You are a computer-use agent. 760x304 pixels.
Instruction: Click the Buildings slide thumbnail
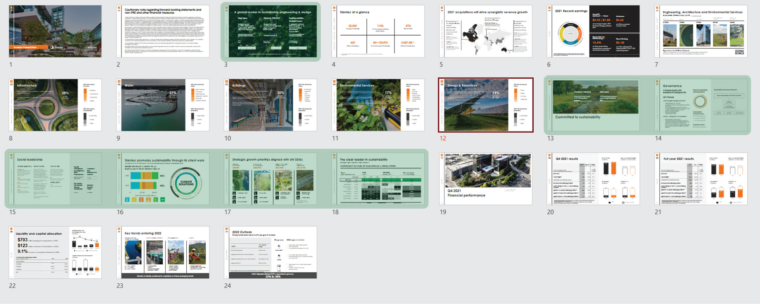click(x=271, y=105)
